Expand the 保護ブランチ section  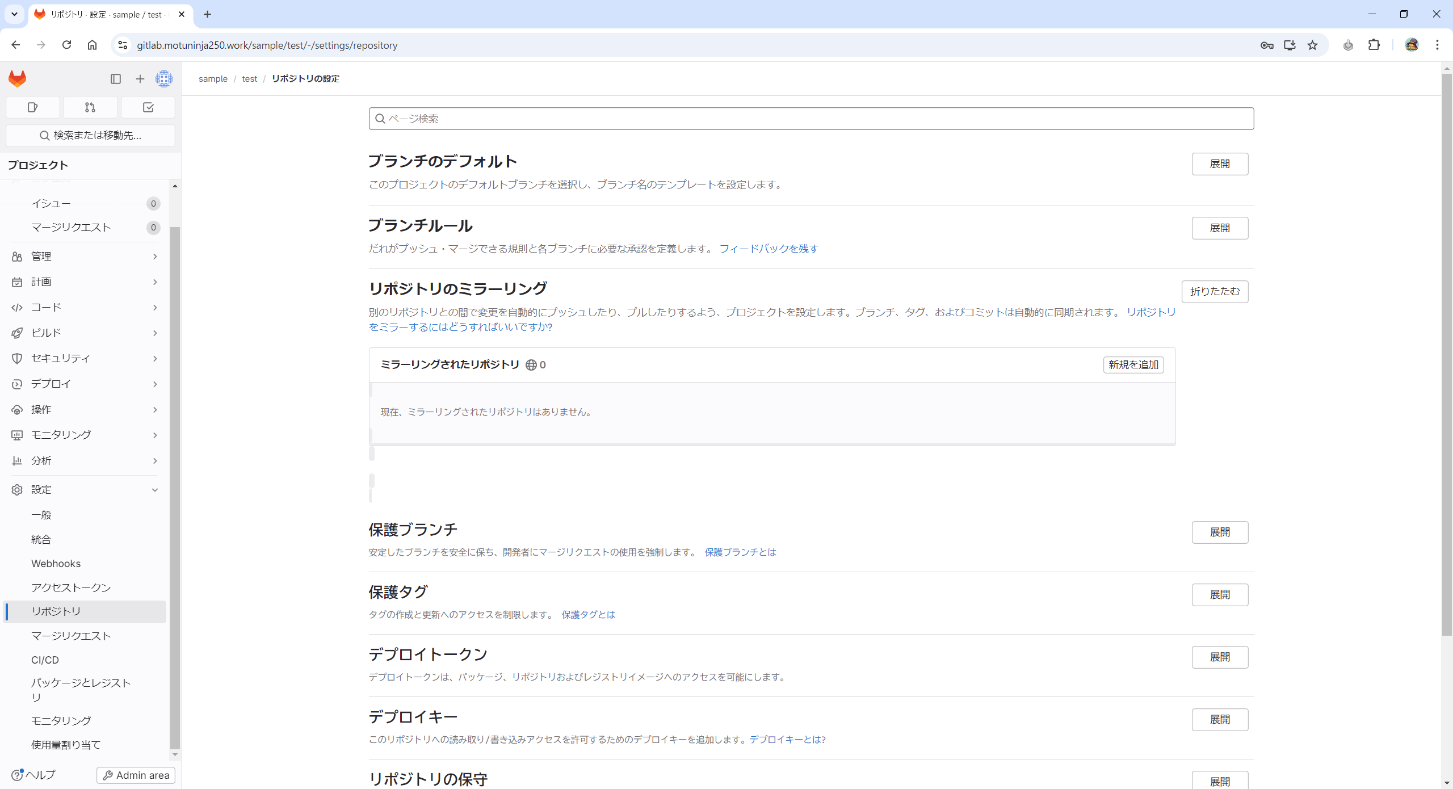1219,532
